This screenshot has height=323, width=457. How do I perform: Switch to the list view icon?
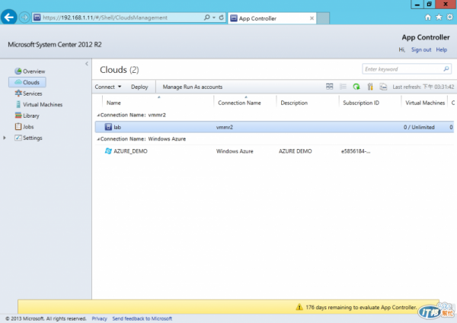click(343, 87)
